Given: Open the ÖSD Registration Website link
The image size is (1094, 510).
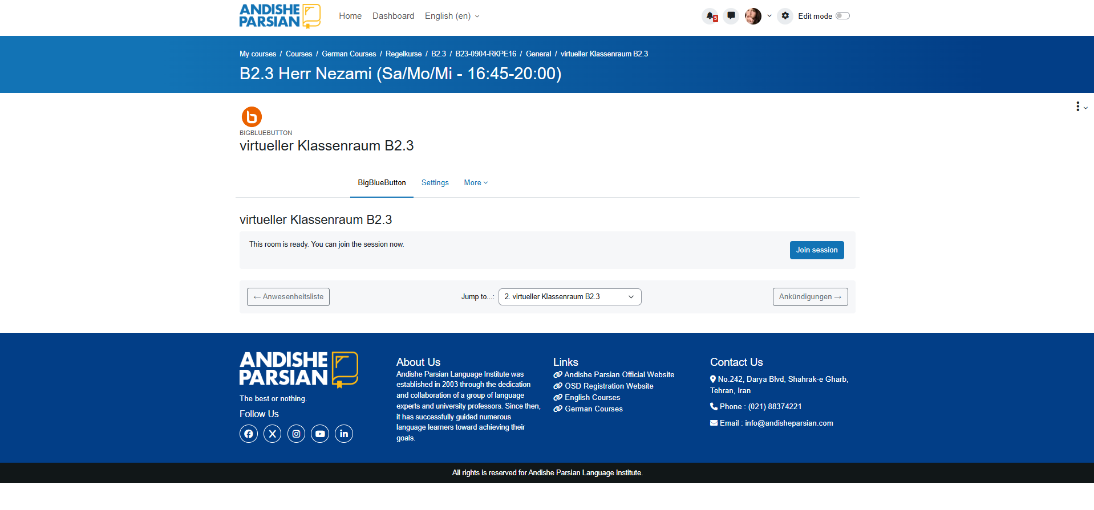Looking at the screenshot, I should point(609,386).
